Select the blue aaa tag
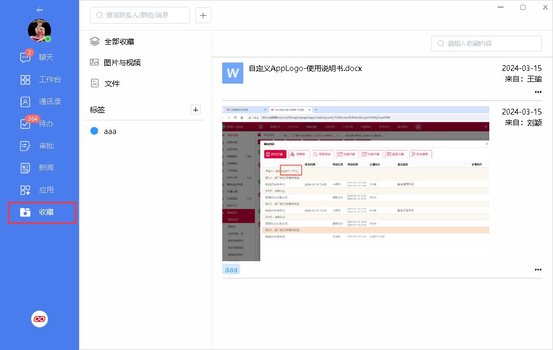Image resolution: width=553 pixels, height=350 pixels. [x=110, y=131]
